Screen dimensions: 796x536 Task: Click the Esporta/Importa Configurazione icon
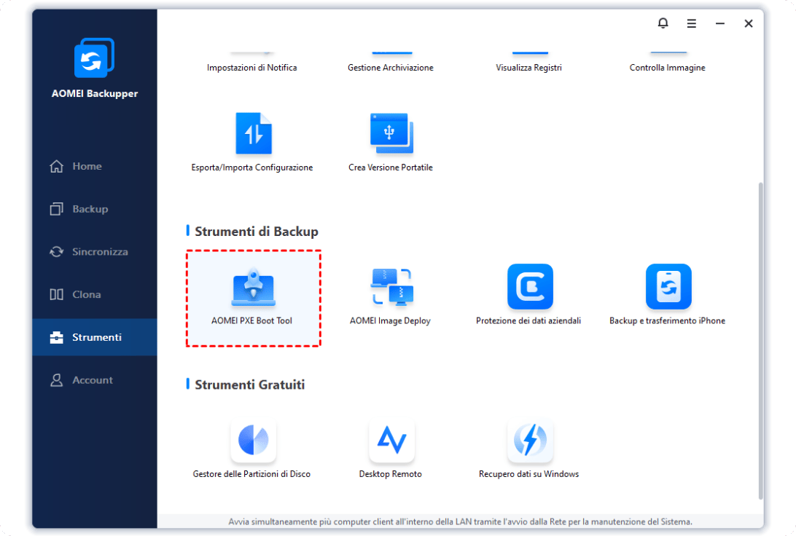[x=254, y=133]
